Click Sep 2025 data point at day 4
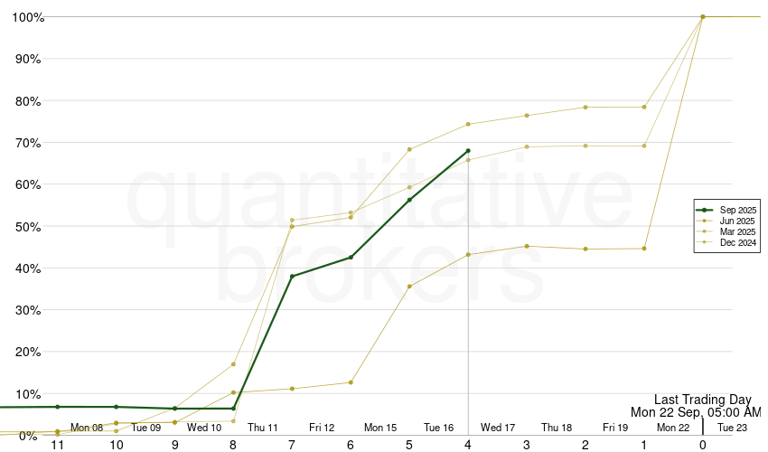 [x=468, y=151]
